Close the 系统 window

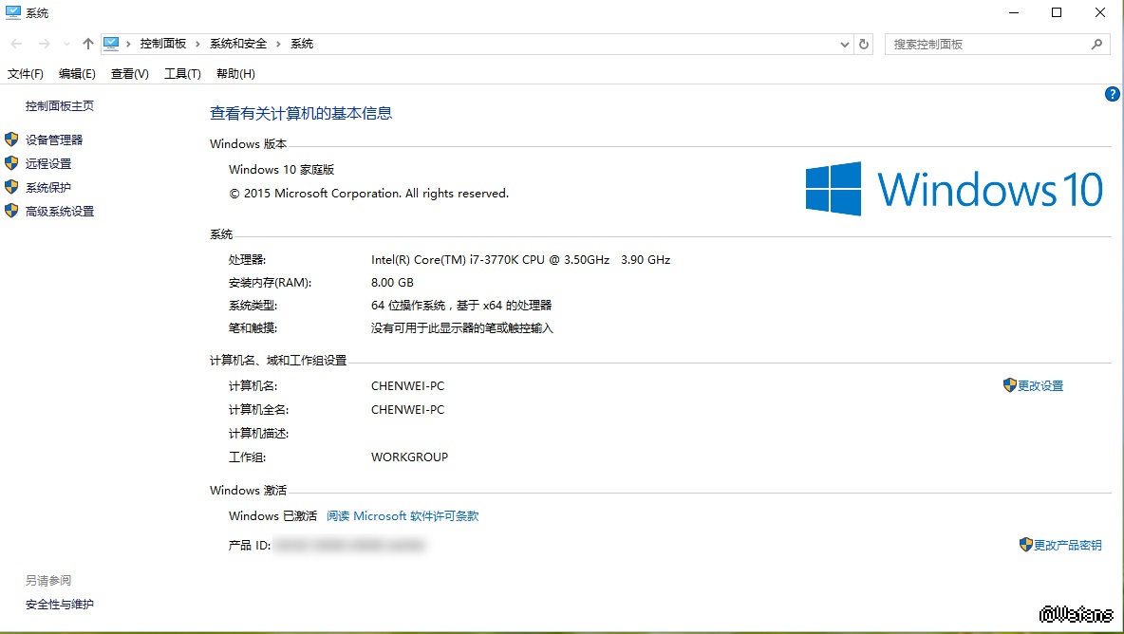(x=1100, y=13)
